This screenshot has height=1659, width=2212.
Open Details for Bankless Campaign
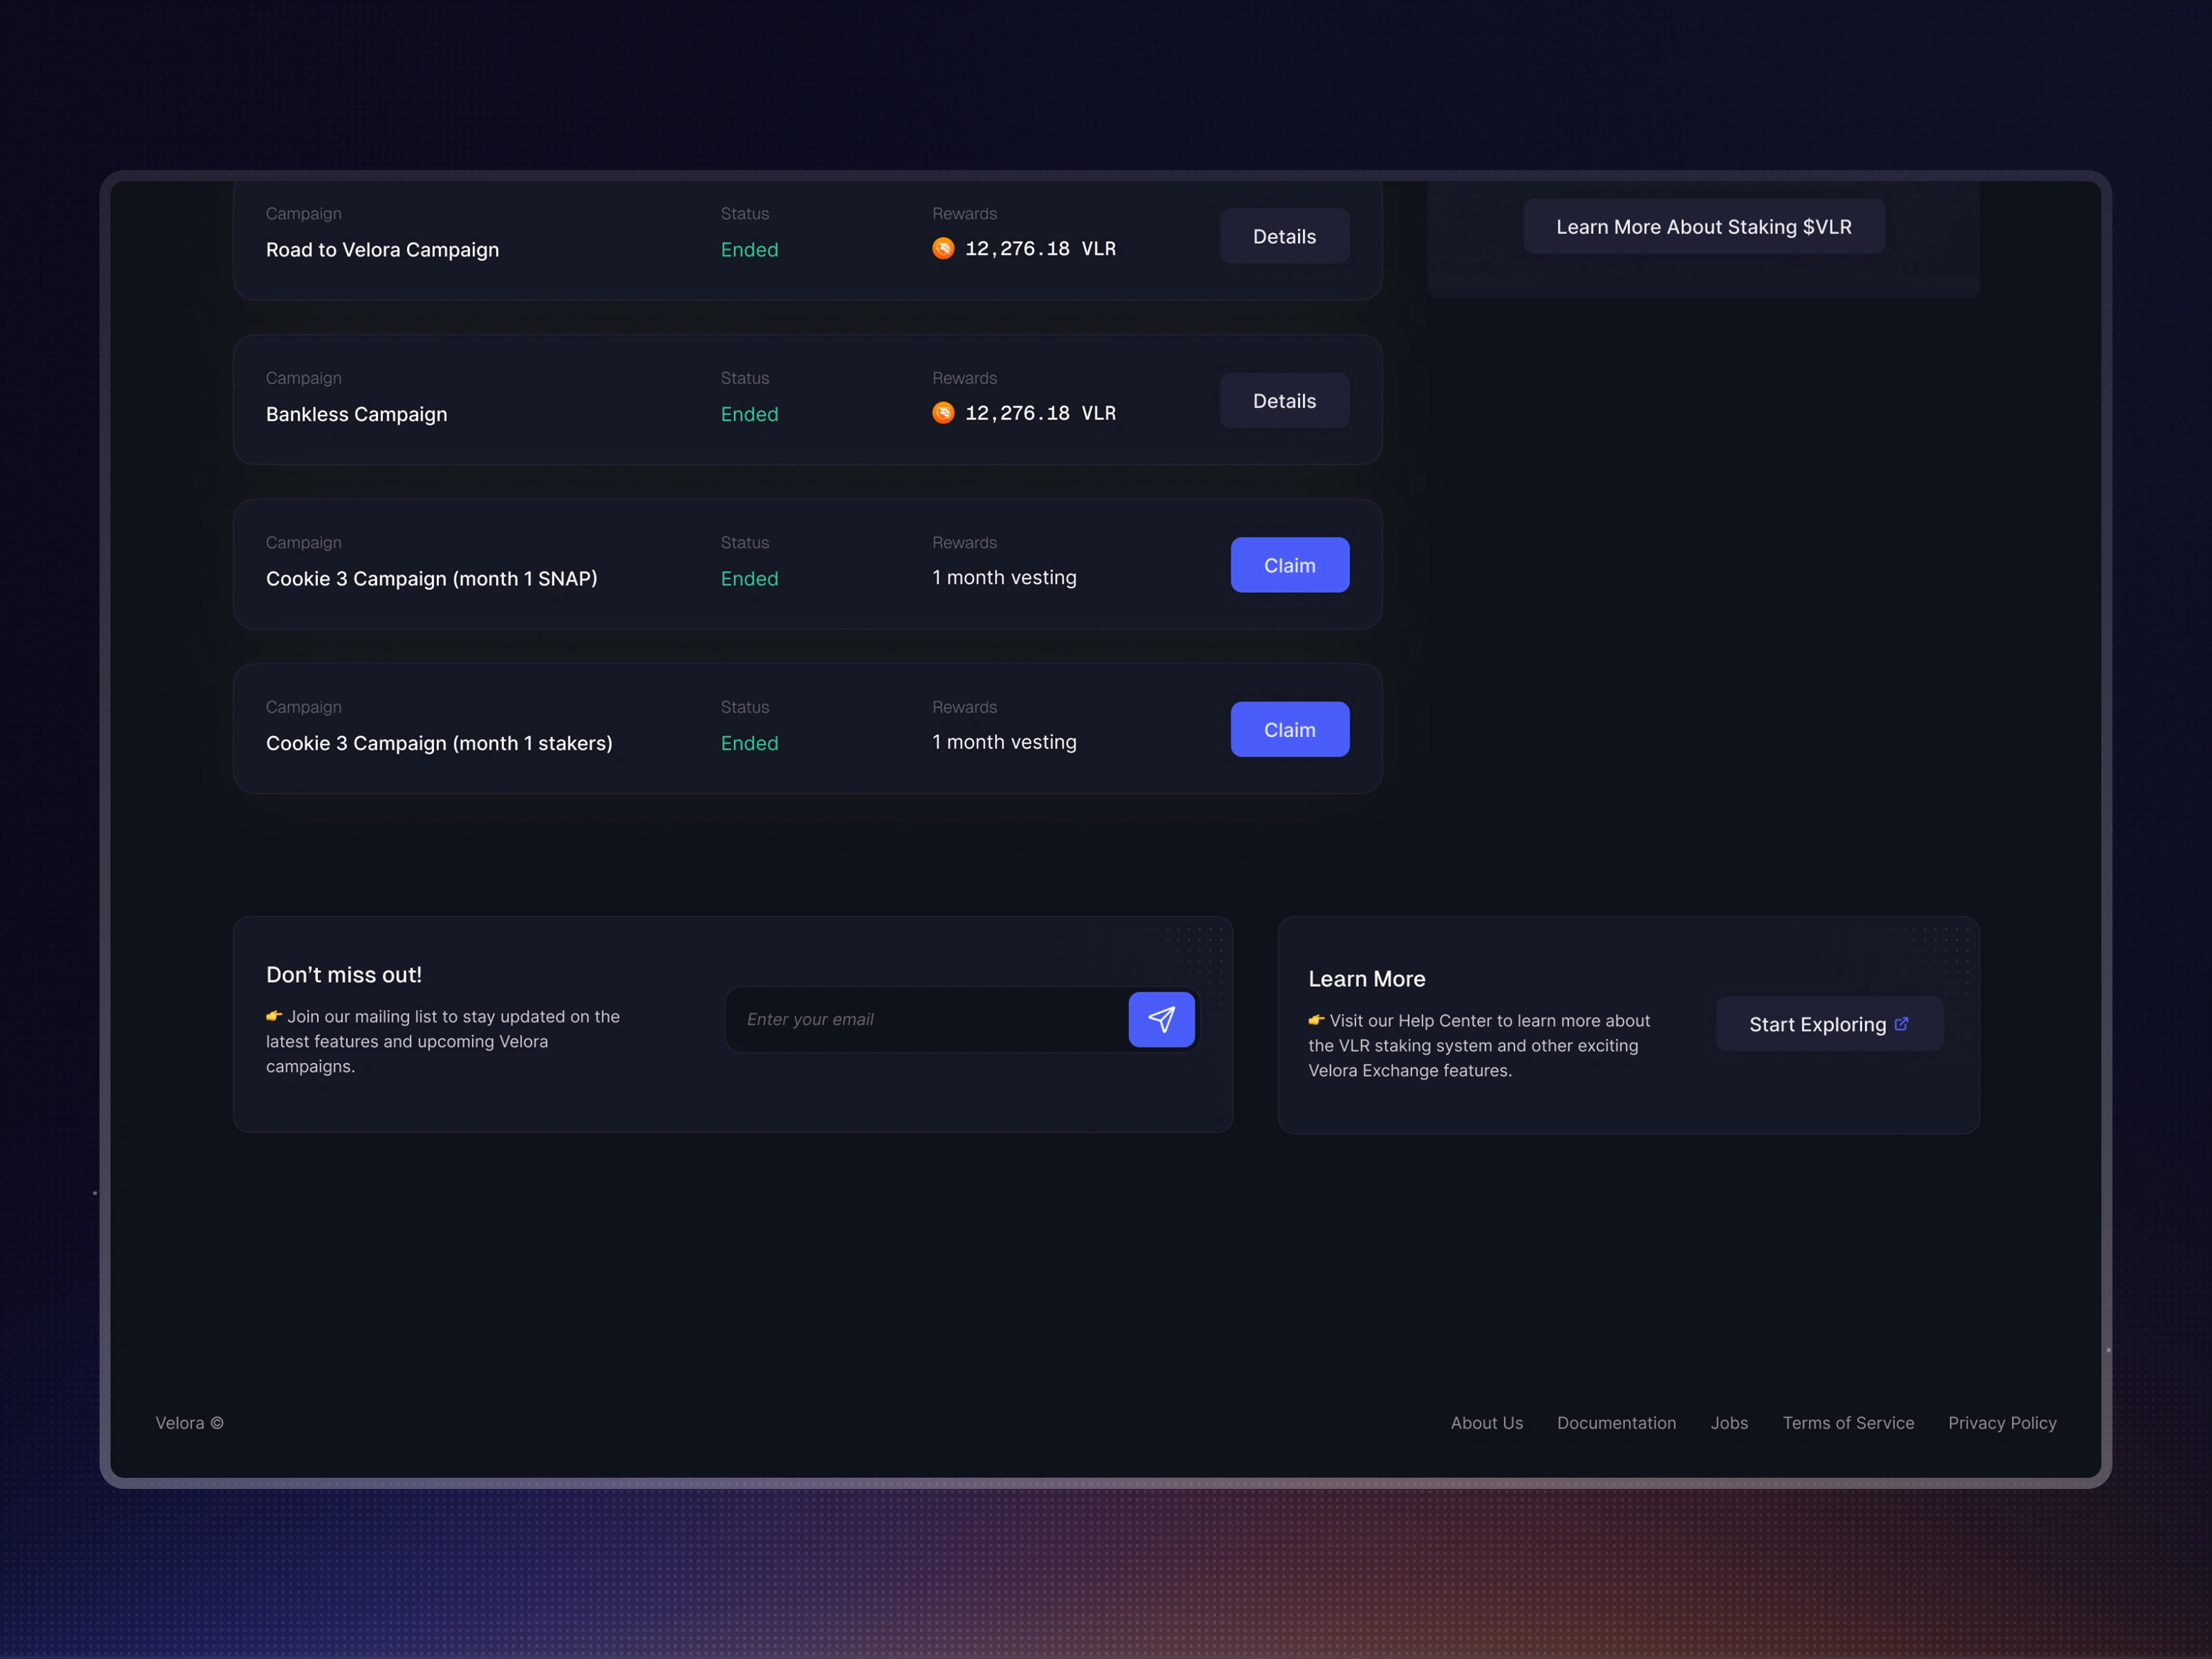tap(1284, 401)
